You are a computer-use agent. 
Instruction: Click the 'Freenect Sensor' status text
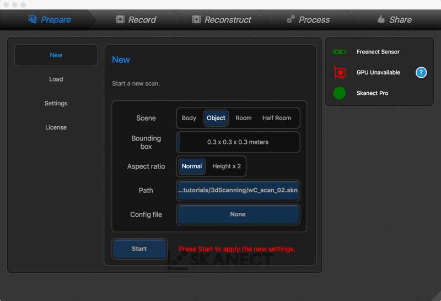(x=378, y=52)
